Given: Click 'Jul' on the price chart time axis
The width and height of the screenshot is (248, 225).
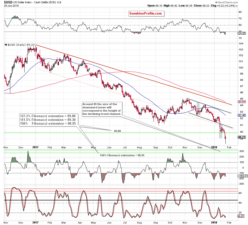Looking at the screenshot, I should [125, 147].
